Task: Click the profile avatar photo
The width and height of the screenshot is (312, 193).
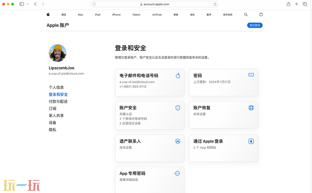Action: (x=57, y=53)
